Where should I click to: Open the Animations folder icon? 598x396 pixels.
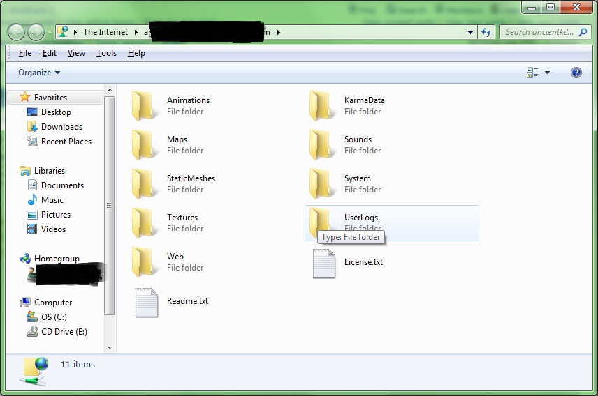point(145,106)
